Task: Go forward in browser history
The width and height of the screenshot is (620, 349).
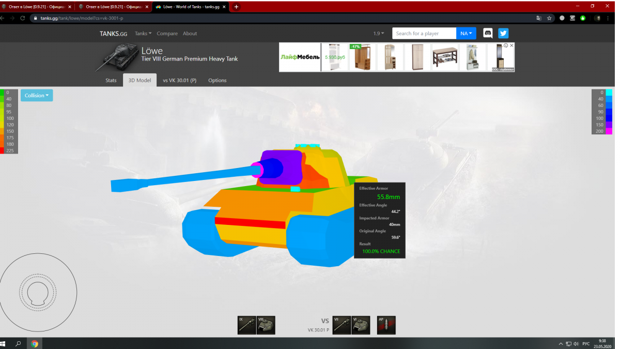Action: pyautogui.click(x=12, y=18)
